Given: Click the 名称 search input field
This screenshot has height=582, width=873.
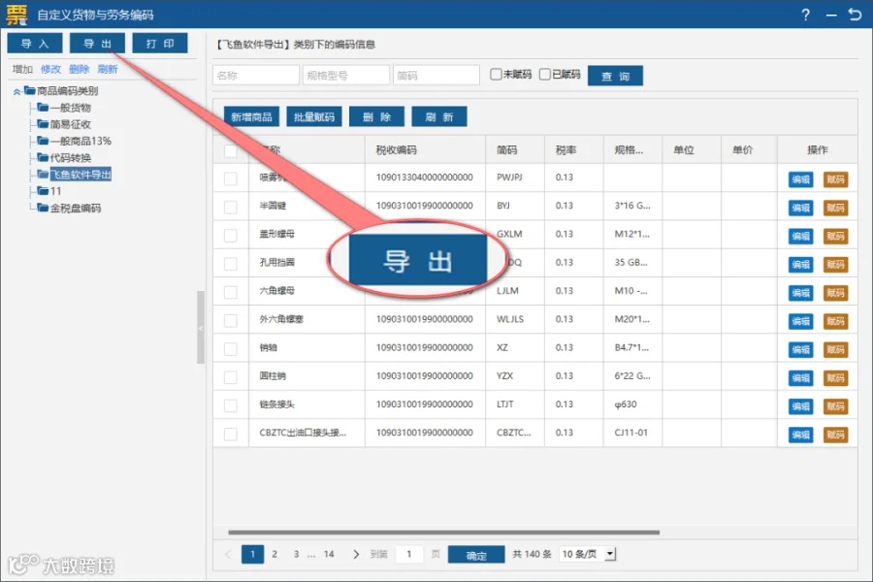Looking at the screenshot, I should click(x=256, y=76).
